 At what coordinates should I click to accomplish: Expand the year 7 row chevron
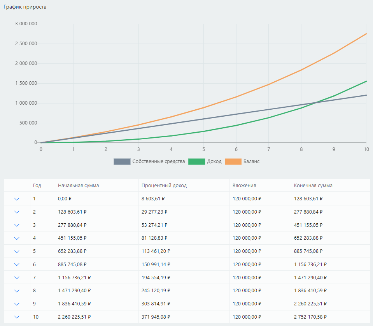(x=17, y=278)
